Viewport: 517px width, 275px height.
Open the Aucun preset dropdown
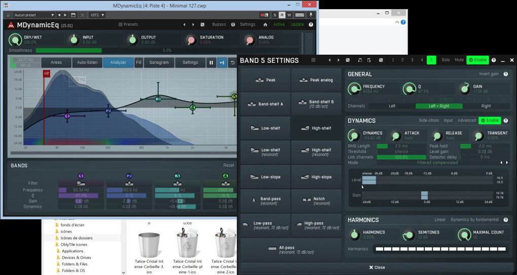(33, 15)
